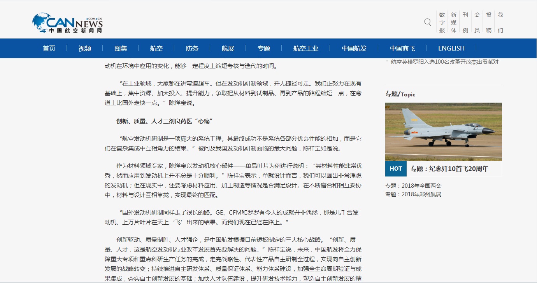Open the 刊例 link
Image resolution: width=537 pixels, height=283 pixels.
tap(465, 23)
